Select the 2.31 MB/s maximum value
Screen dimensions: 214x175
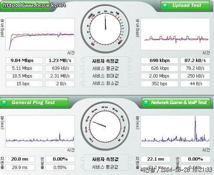coord(60,76)
